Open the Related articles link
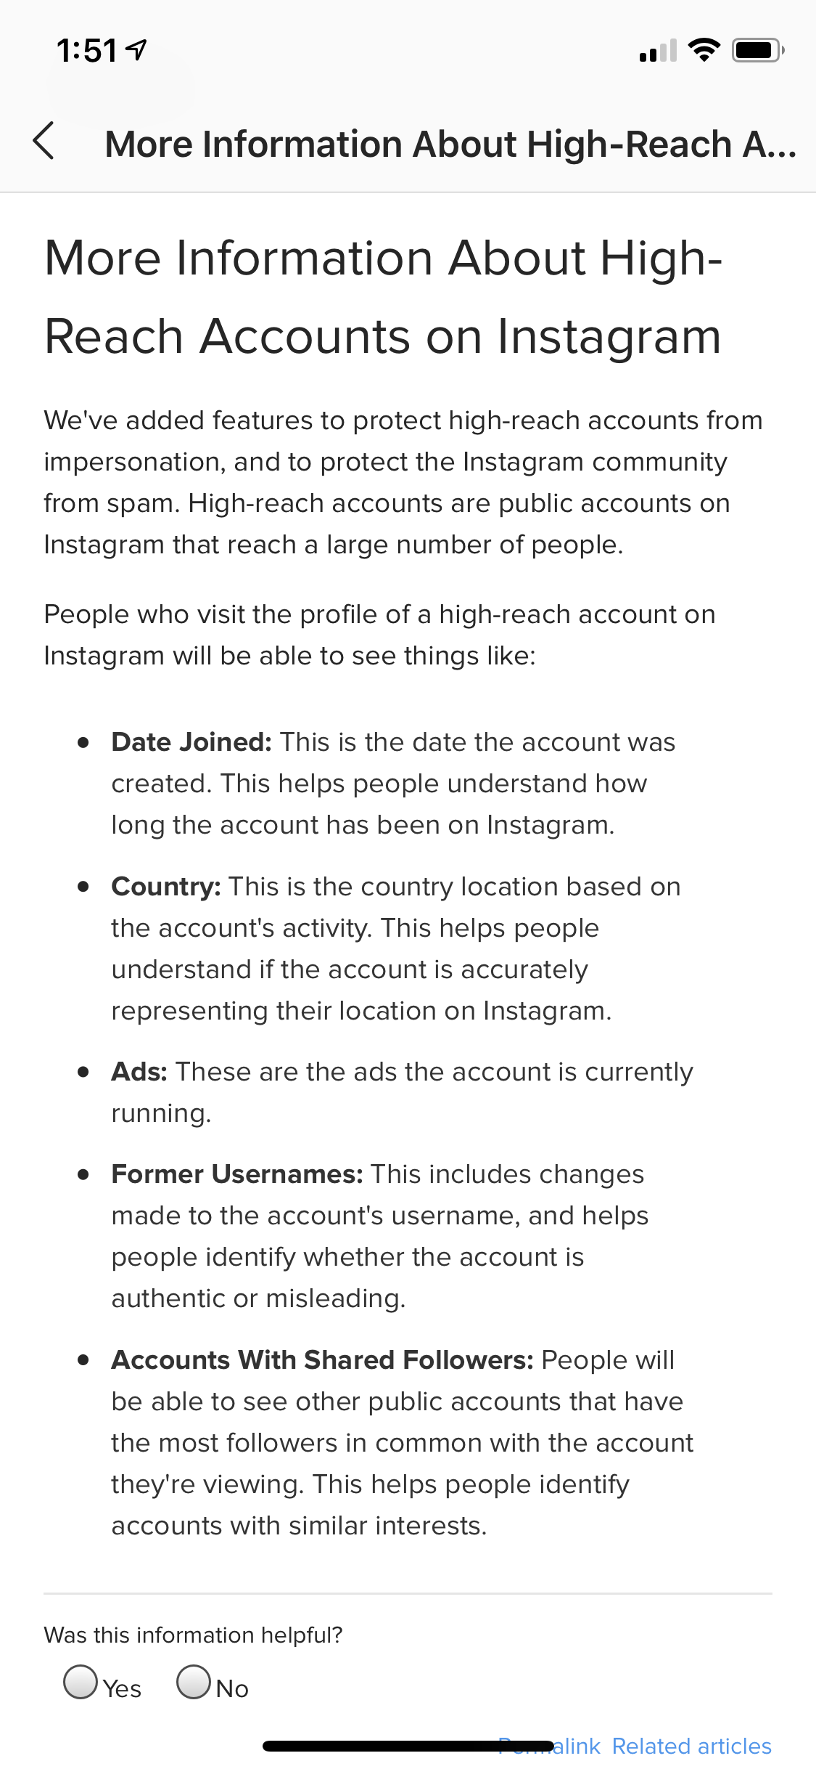This screenshot has width=816, height=1769. pyautogui.click(x=692, y=1746)
